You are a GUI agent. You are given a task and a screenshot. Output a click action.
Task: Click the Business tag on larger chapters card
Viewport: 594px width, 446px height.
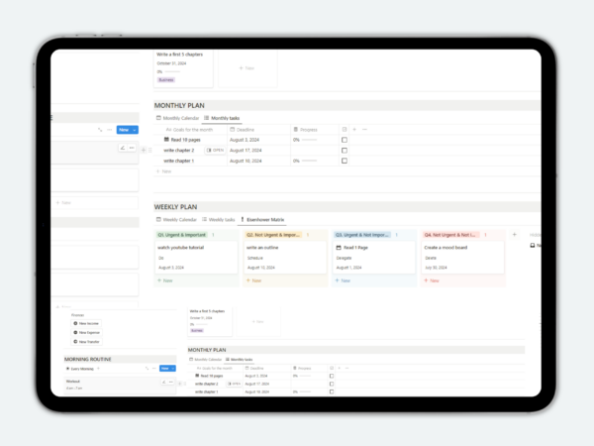166,80
